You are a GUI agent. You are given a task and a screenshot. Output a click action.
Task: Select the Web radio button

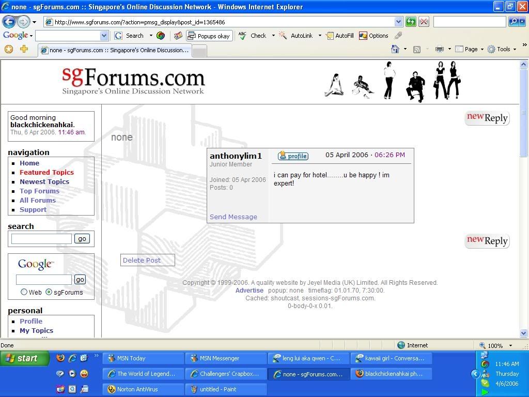coord(24,292)
